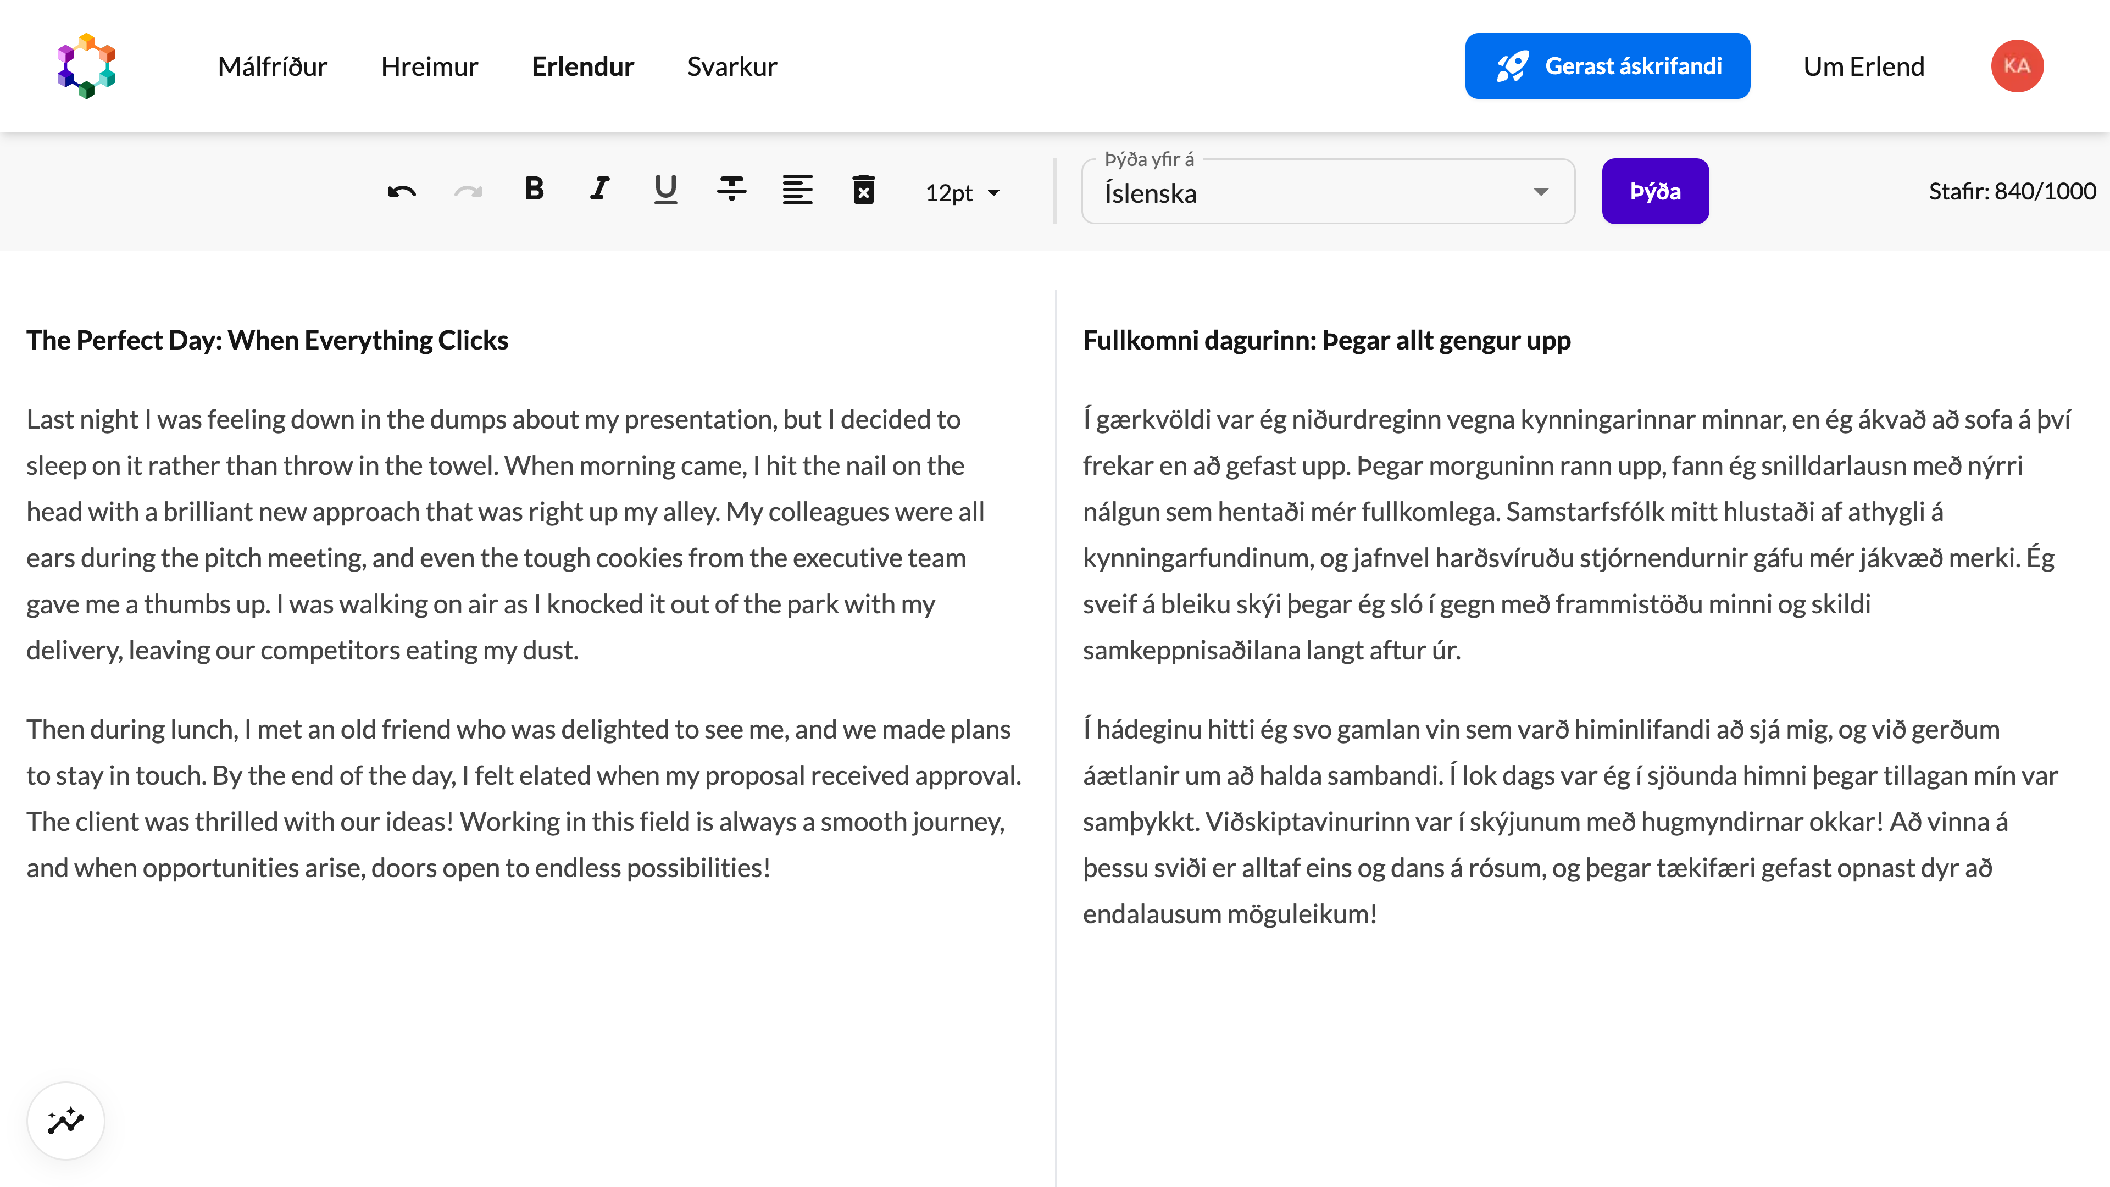2110x1187 pixels.
Task: Go to Málfríður in the navigation
Action: point(273,66)
